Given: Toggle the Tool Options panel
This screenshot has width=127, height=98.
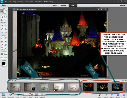Looking at the screenshot, I should [x=11, y=95].
